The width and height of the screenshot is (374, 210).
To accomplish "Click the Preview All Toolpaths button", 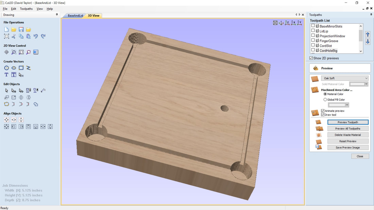I will pyautogui.click(x=347, y=128).
